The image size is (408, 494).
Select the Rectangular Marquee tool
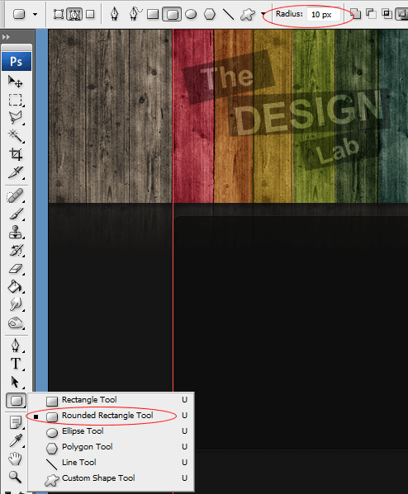(x=16, y=100)
